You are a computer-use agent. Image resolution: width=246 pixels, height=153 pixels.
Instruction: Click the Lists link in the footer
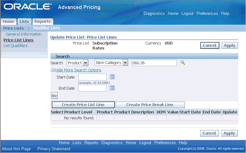point(77,143)
